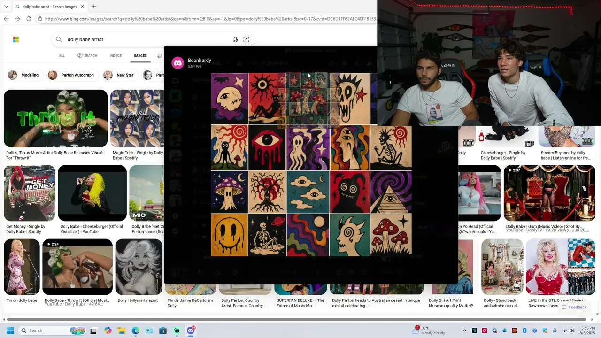Open File Explorer from the taskbar
This screenshot has height=338, width=601.
click(x=122, y=330)
